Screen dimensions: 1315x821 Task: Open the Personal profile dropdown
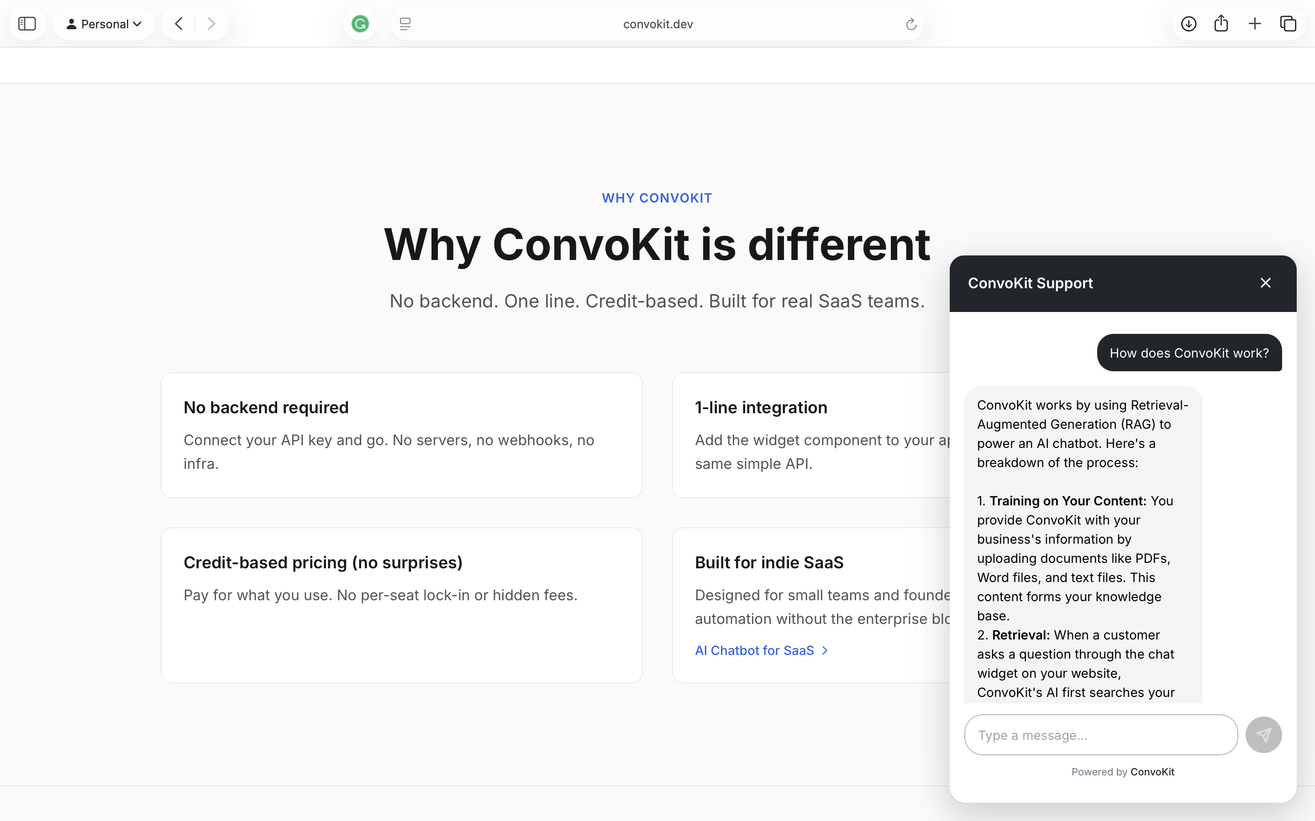pyautogui.click(x=104, y=23)
